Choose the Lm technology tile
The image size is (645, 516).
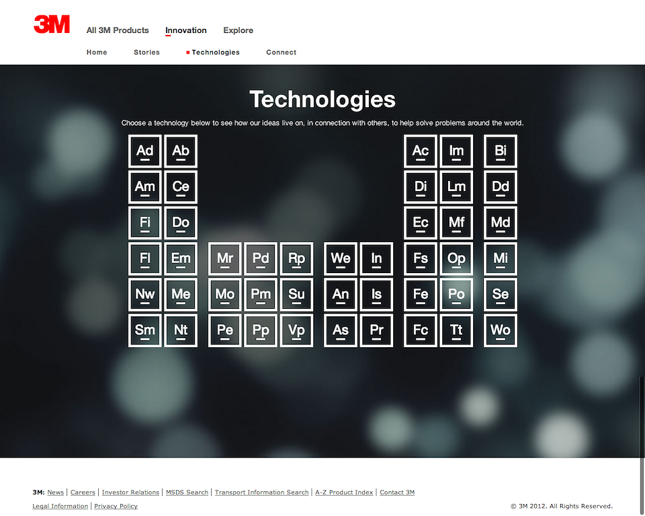[x=456, y=187]
